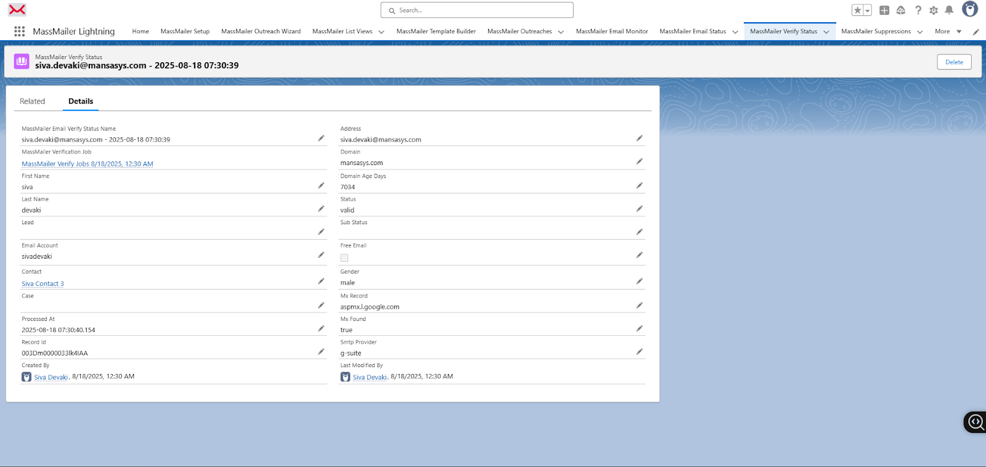
Task: Open the MassMailer Template Builder tab
Action: [436, 31]
